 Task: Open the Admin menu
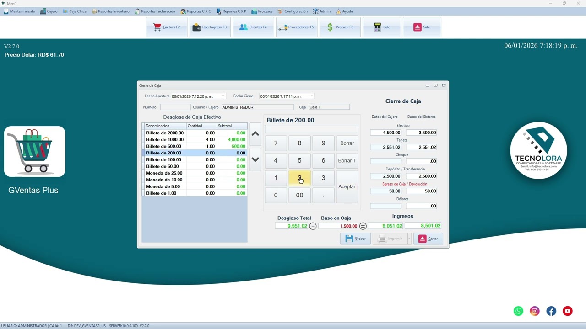point(322,11)
